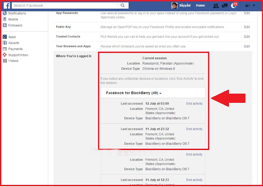Open Adverts settings in sidebar
The width and height of the screenshot is (263, 187).
tap(14, 43)
